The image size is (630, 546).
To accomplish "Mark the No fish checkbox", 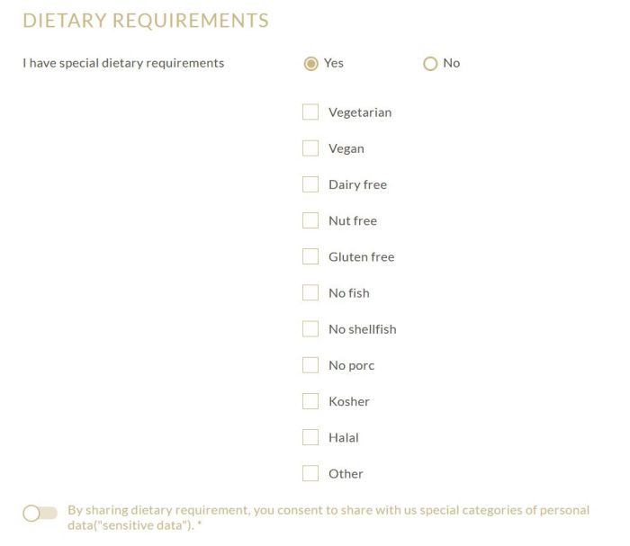I will 310,292.
